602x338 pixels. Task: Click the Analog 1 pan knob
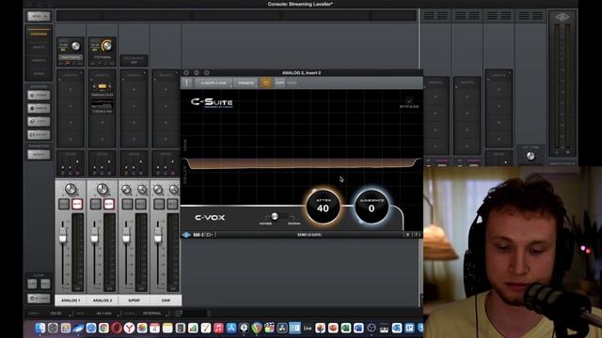(x=71, y=189)
